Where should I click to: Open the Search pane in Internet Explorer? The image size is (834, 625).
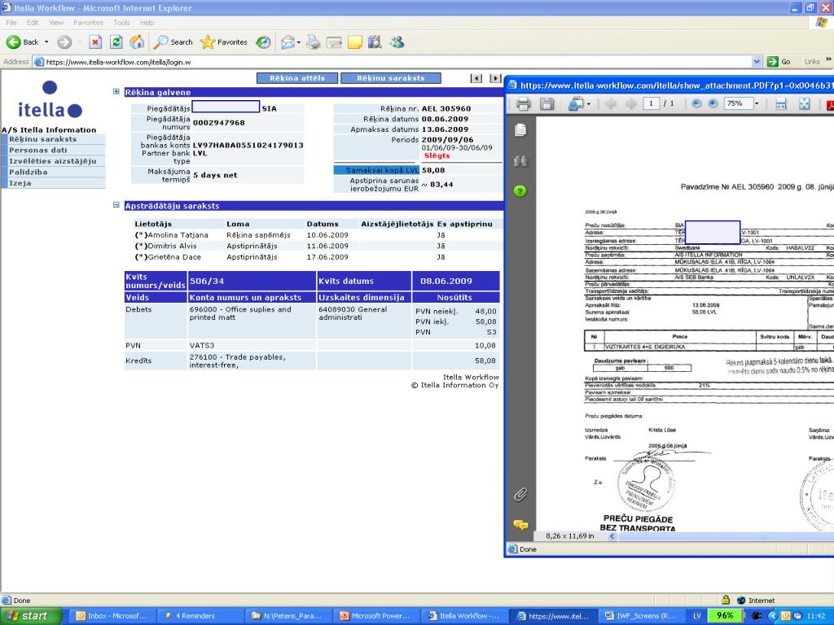[x=173, y=42]
